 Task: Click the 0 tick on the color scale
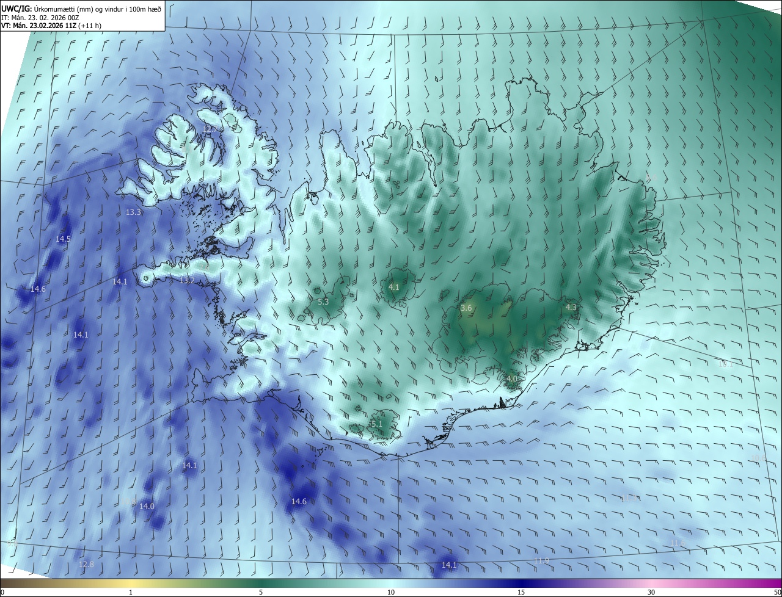tap(2, 593)
